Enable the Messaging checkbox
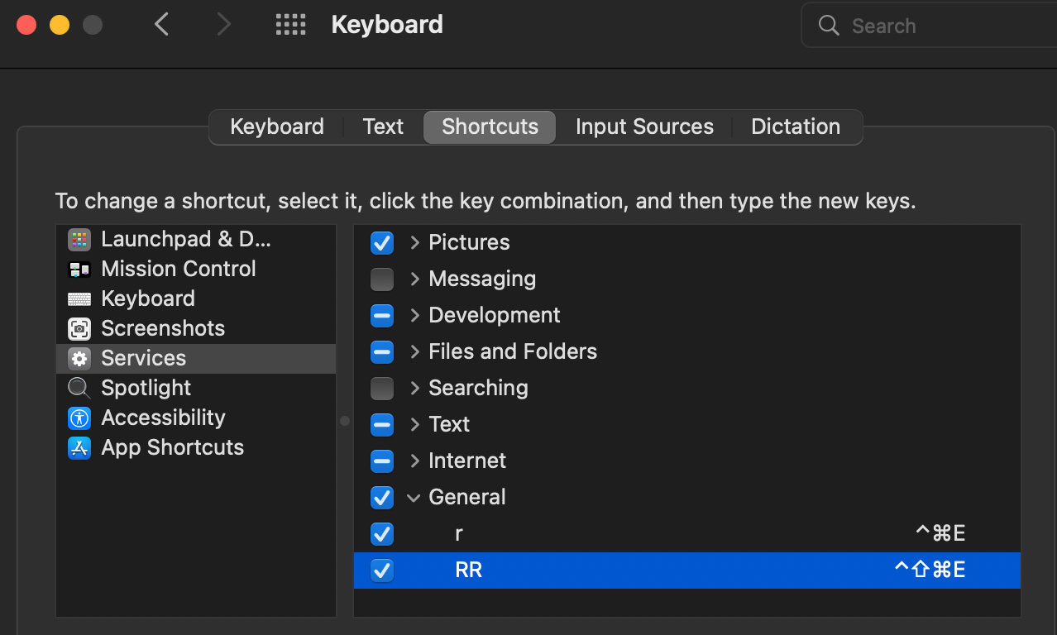Viewport: 1057px width, 635px height. pyautogui.click(x=382, y=279)
